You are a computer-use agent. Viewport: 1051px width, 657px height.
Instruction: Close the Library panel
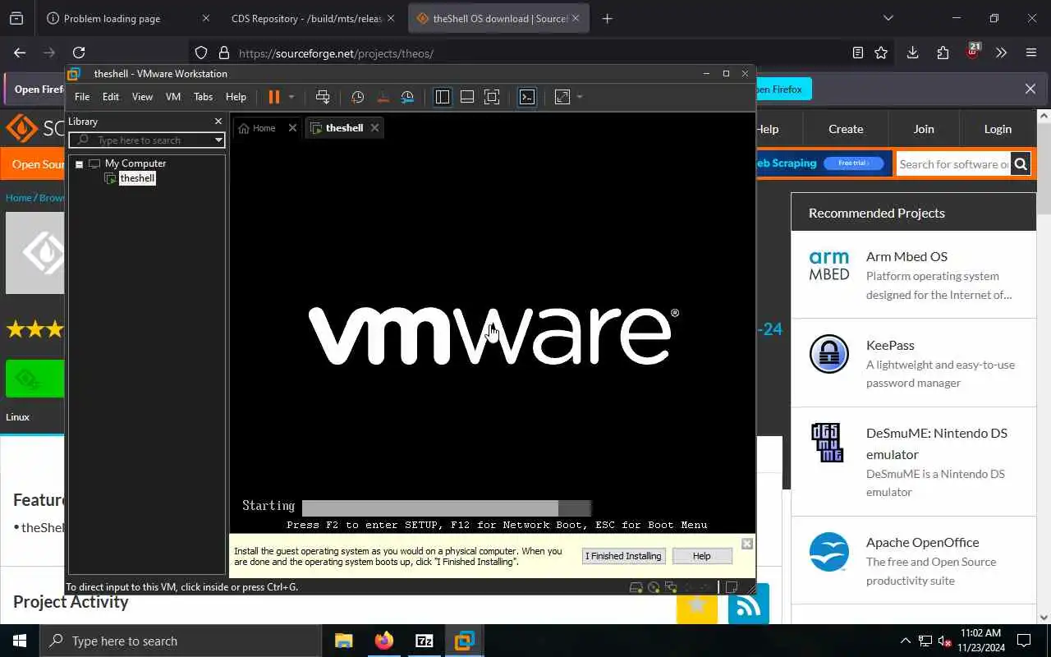(218, 122)
